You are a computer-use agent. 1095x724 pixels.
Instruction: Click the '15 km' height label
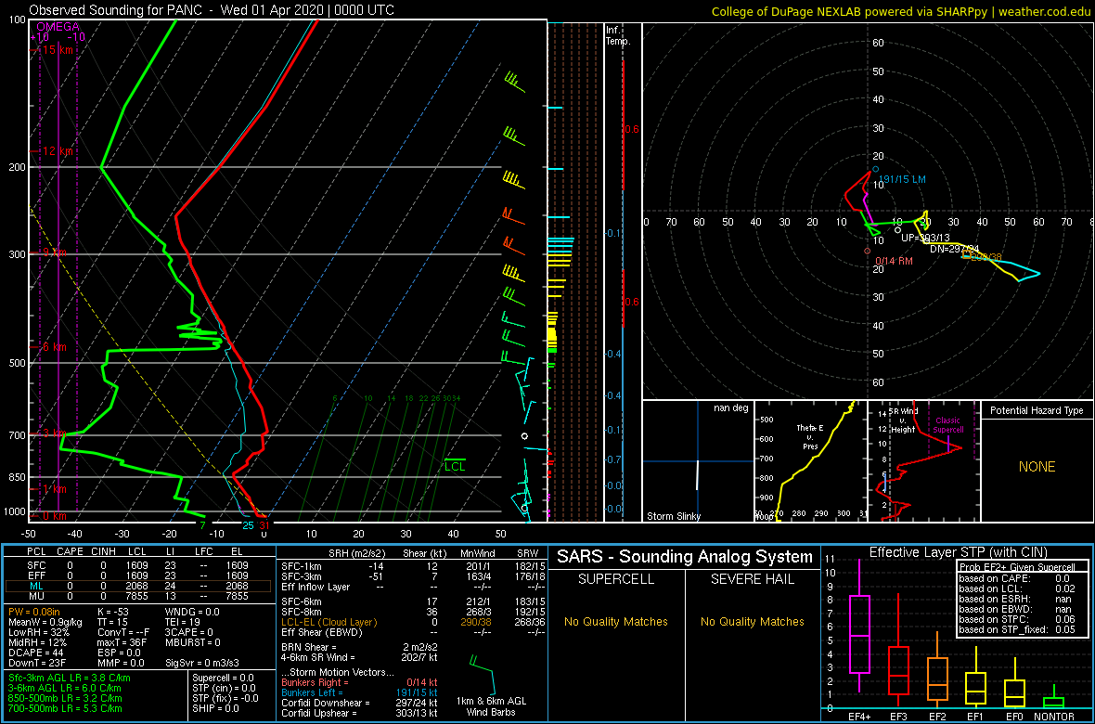click(57, 49)
